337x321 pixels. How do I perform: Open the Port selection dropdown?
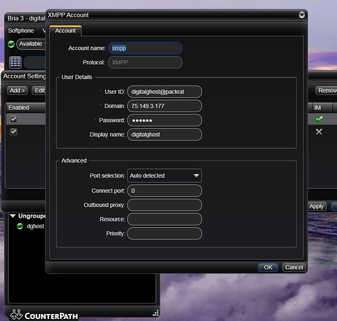165,175
